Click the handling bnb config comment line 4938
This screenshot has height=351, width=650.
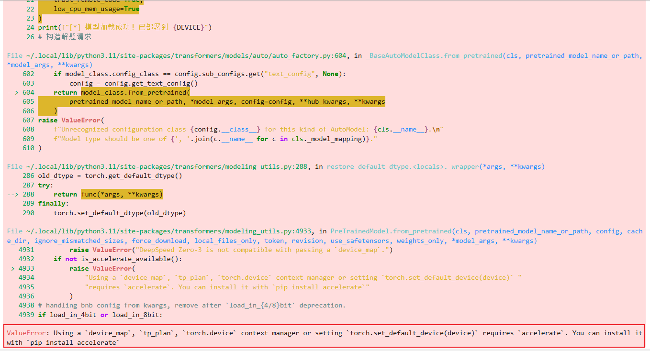(192, 305)
